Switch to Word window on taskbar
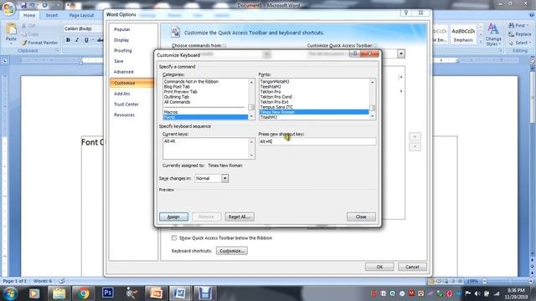Viewport: 536px width, 301px height. (180, 293)
